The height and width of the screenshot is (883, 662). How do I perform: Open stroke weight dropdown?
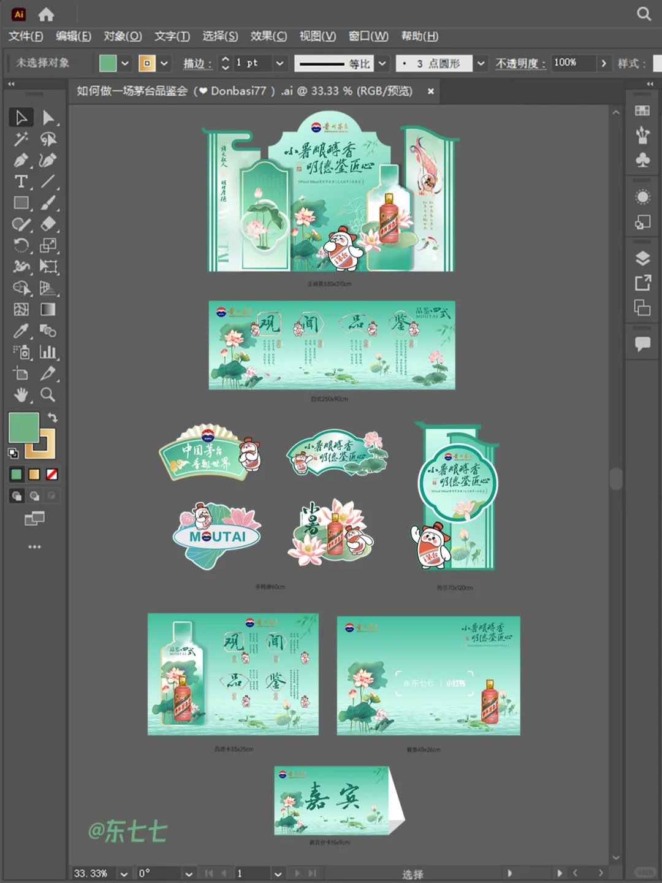pos(280,63)
